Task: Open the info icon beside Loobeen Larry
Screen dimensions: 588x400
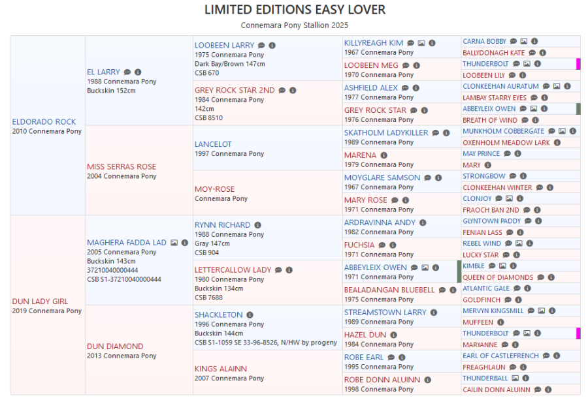Action: [x=272, y=46]
